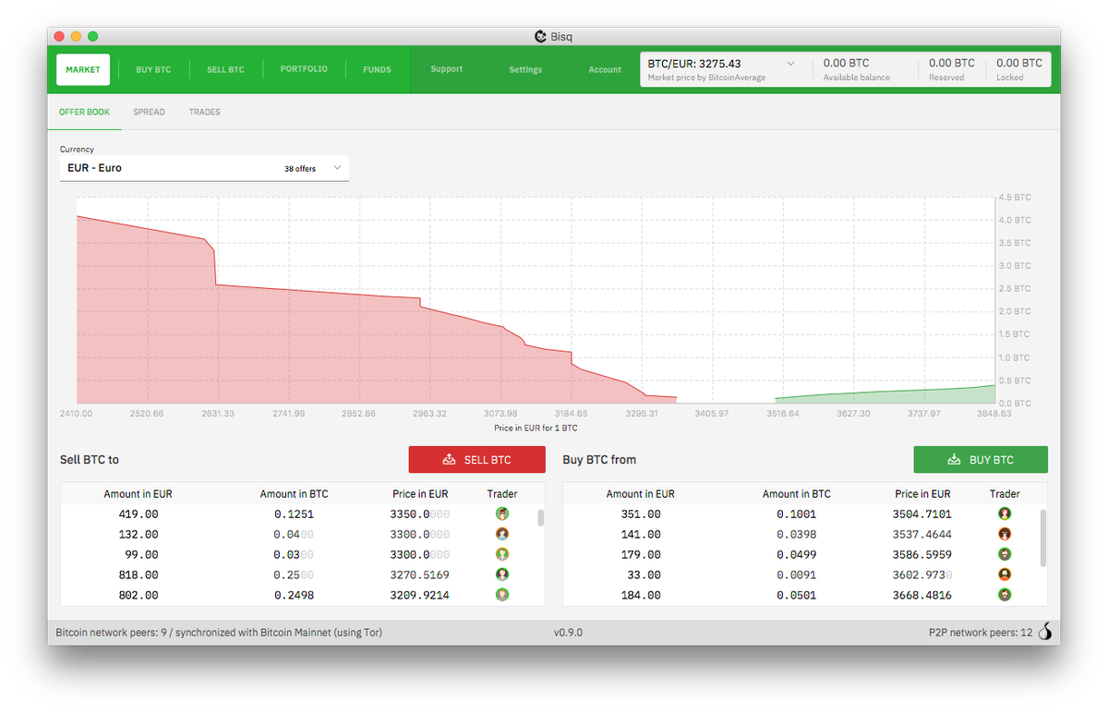Open the Market section

tap(83, 69)
